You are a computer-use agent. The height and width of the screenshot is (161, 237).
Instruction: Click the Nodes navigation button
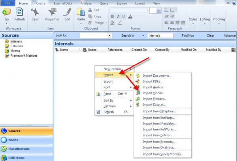coord(26,140)
